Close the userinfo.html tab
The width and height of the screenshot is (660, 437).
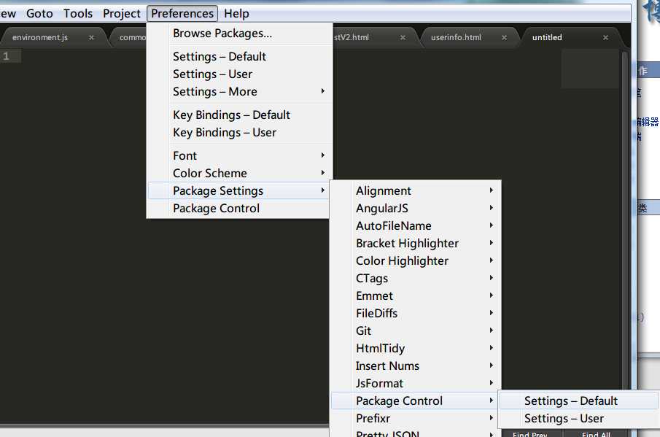click(504, 37)
